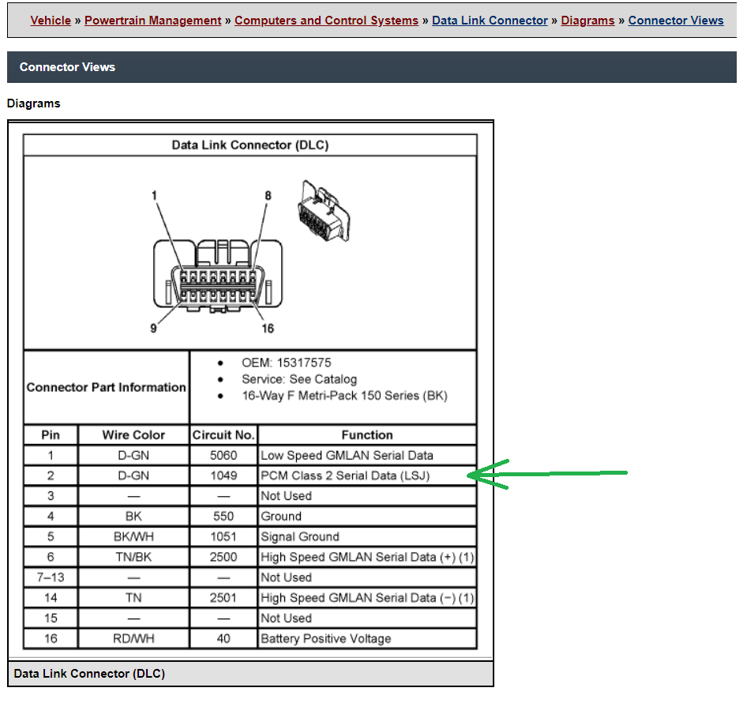The image size is (747, 714).
Task: Click the Battery Positive Voltage function cell
Action: (x=367, y=639)
